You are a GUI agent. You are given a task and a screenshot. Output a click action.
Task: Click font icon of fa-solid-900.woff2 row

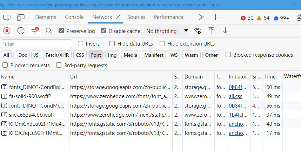coord(4,96)
